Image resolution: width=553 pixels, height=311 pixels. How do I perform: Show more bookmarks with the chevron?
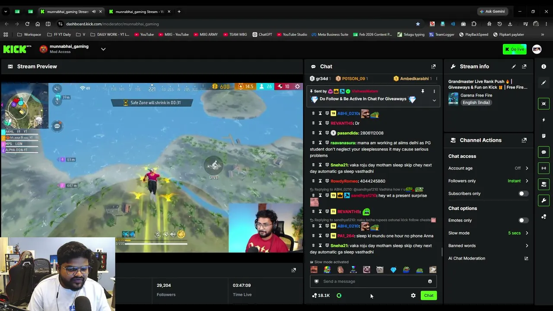543,35
